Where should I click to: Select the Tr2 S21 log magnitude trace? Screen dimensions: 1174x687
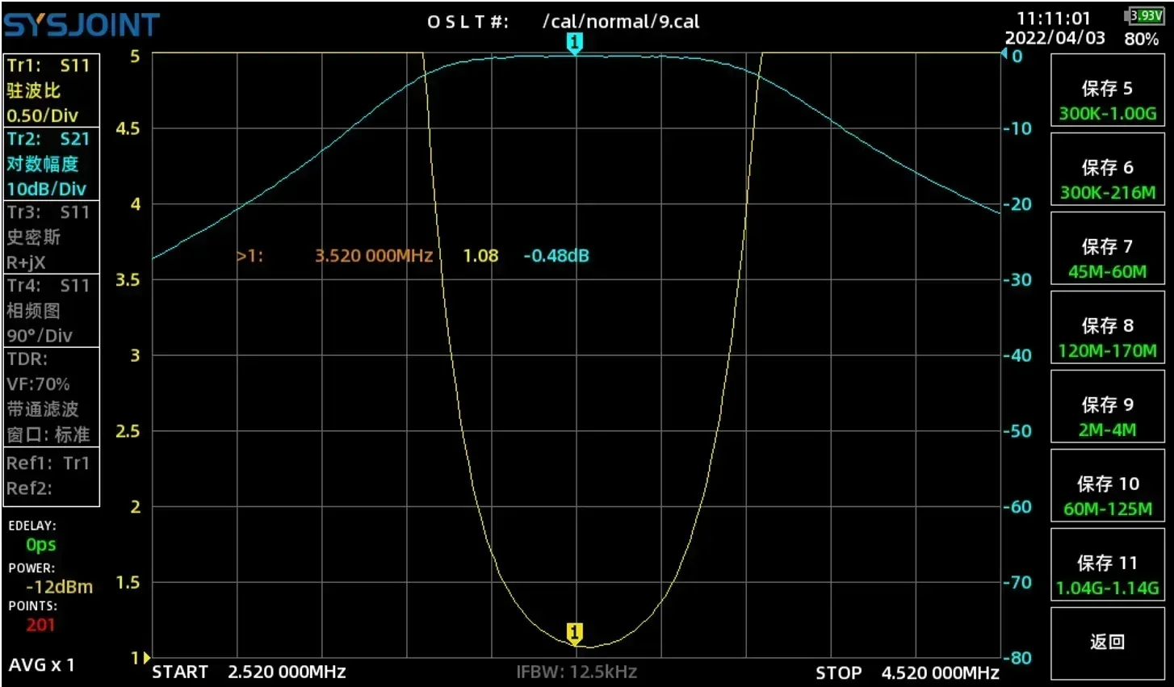51,163
